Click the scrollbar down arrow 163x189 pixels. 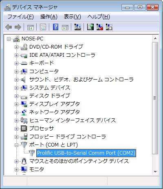click(155, 172)
